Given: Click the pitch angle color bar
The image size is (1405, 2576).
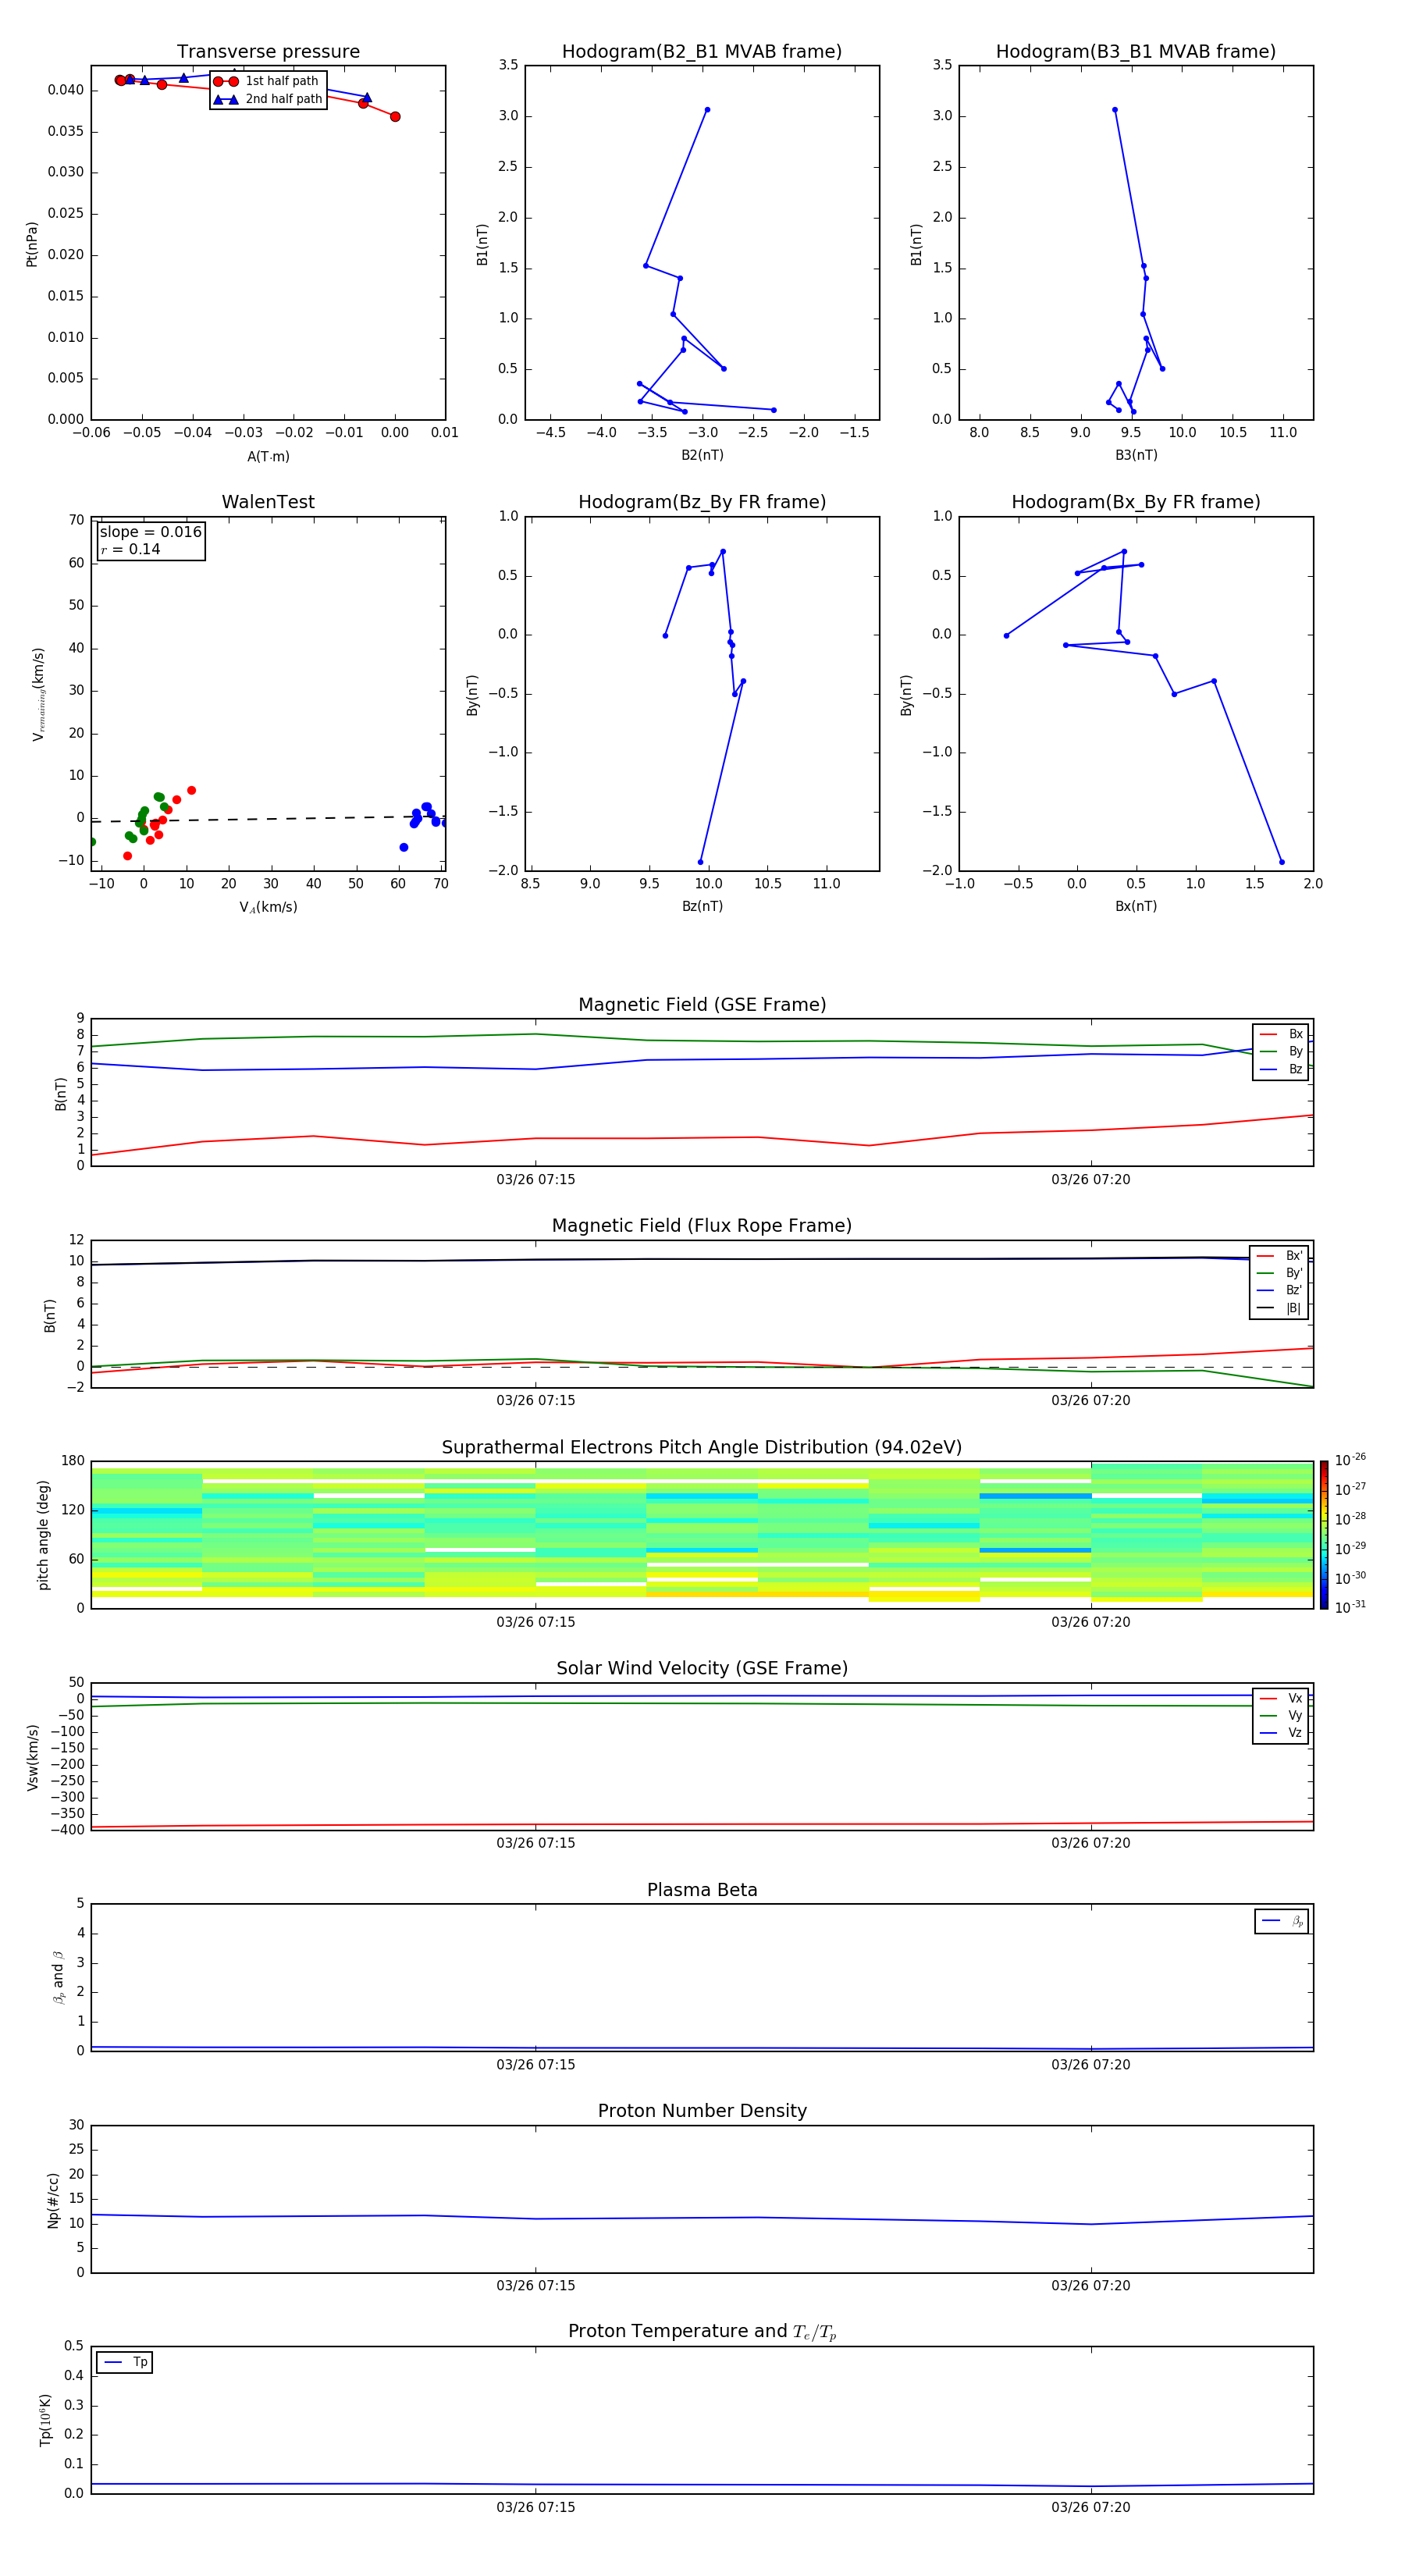Looking at the screenshot, I should pyautogui.click(x=1324, y=1535).
